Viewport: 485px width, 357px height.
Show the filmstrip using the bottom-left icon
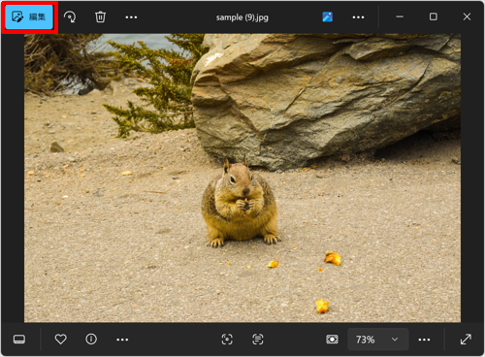19,340
